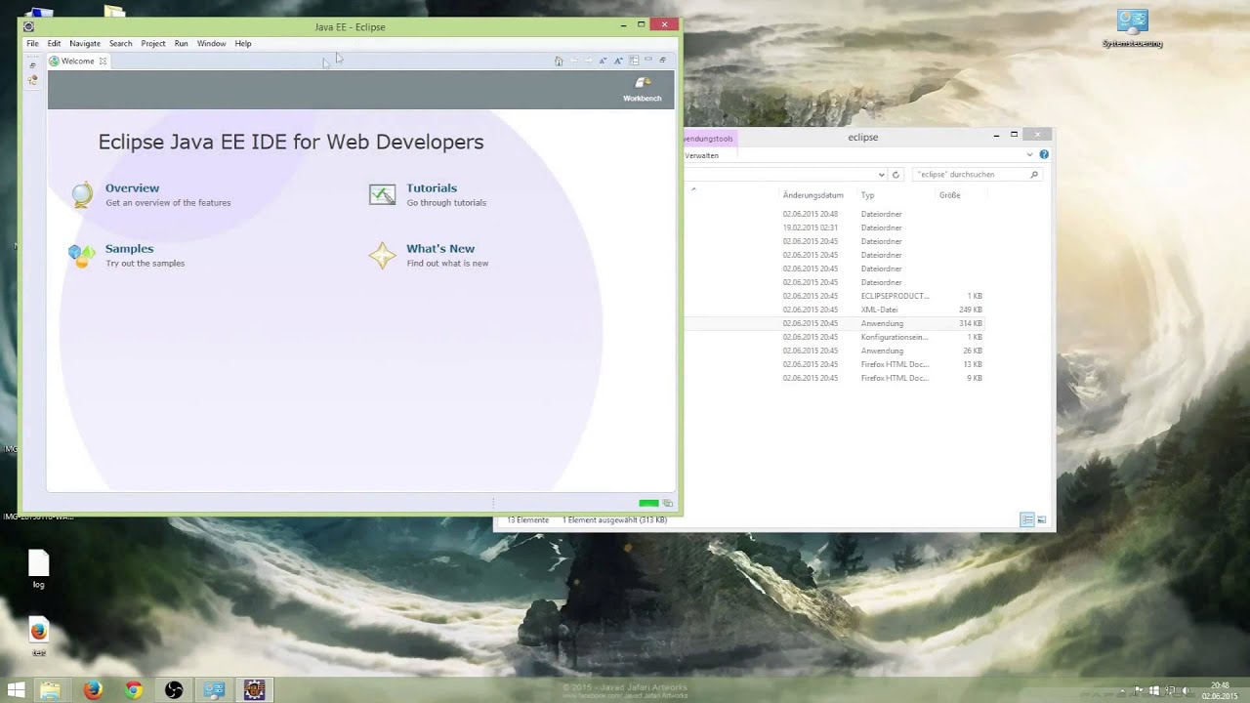The image size is (1250, 703).
Task: Open the Tutorials link
Action: click(432, 187)
